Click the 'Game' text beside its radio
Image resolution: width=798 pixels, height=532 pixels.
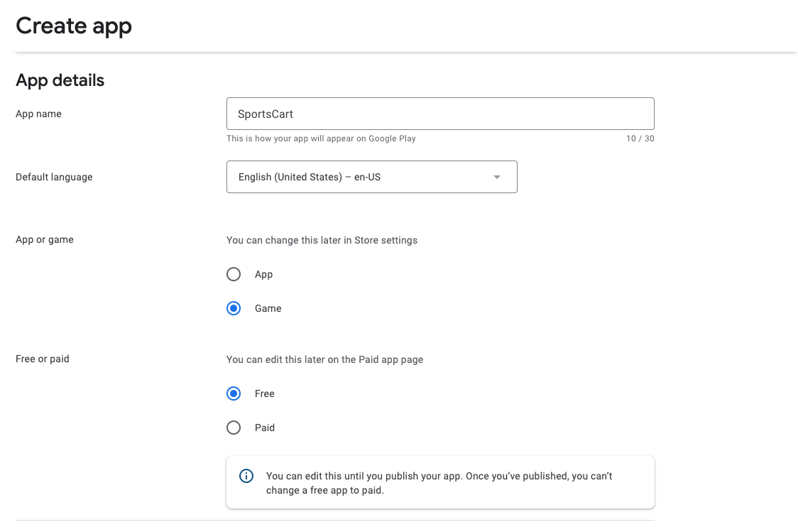pos(268,308)
